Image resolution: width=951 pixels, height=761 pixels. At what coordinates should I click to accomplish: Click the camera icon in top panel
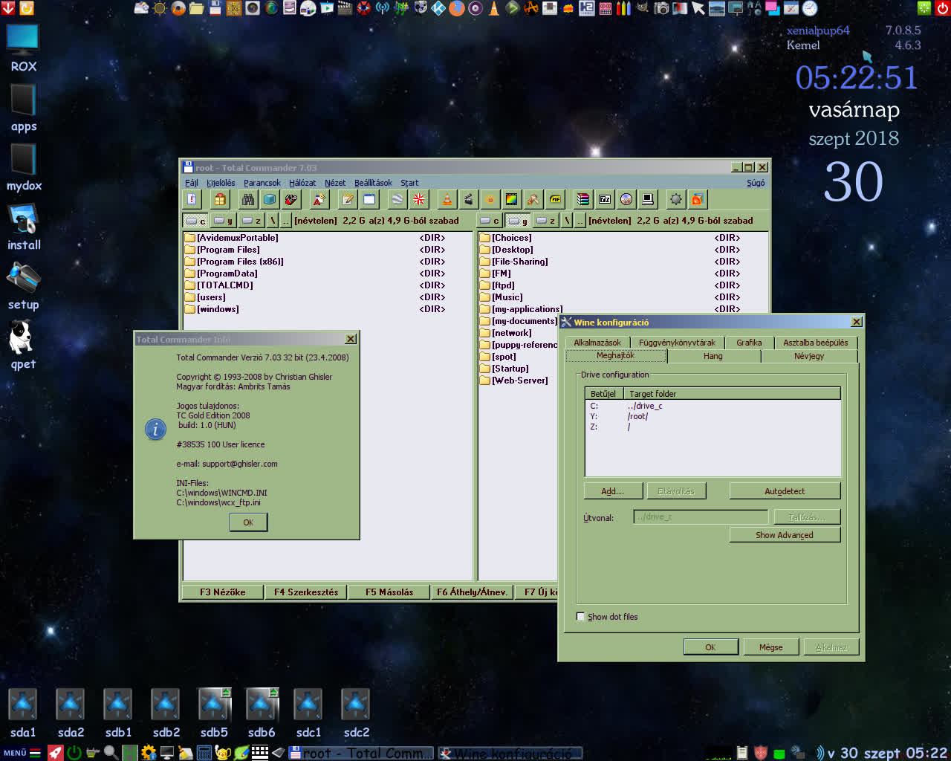(x=660, y=8)
